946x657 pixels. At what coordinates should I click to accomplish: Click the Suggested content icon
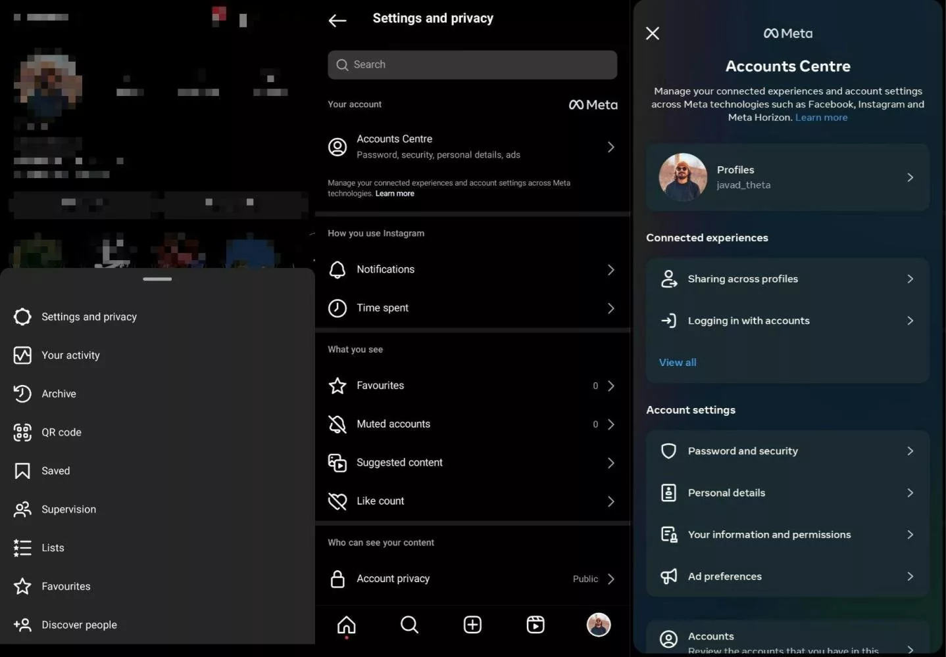tap(337, 463)
